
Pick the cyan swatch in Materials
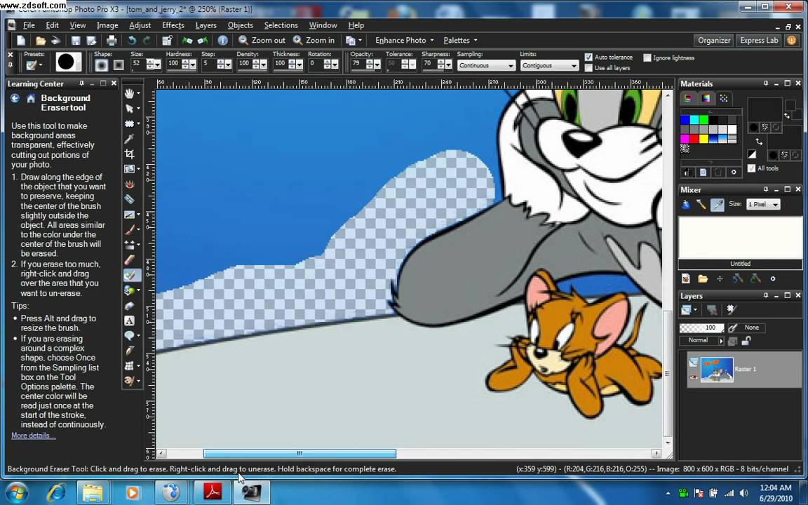694,119
